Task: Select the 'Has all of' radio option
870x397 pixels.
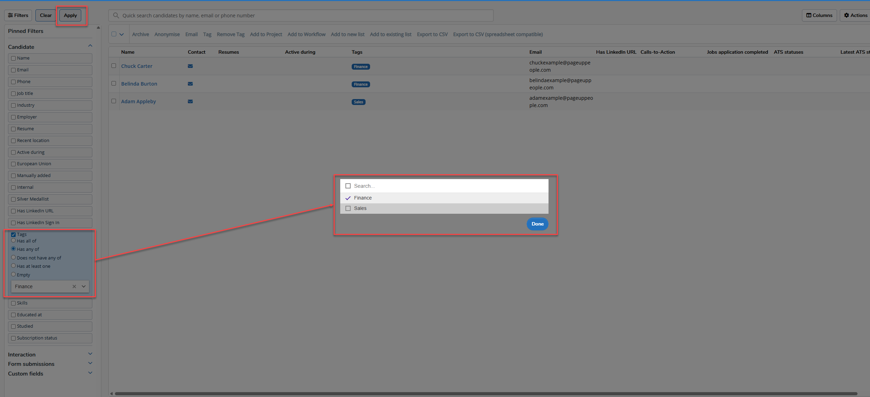Action: point(14,240)
